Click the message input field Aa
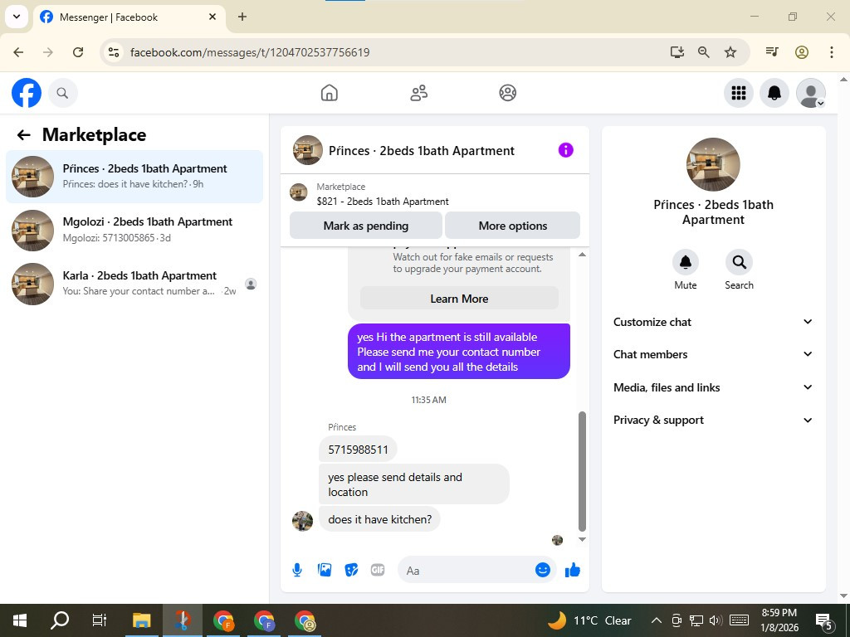This screenshot has width=850, height=637. tap(467, 571)
